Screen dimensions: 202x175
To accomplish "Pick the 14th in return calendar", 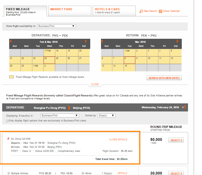I will (118, 68).
